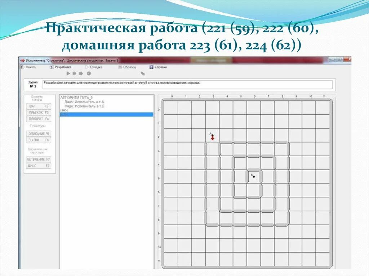Image resolution: width=369 pixels, height=276 pixels.
Task: Open the Образец menu
Action: 127,67
